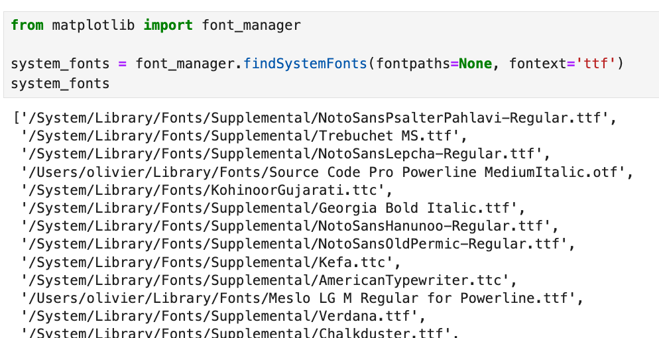Click the Chalkduster.ttf output line
659x338 pixels.
coord(241,333)
